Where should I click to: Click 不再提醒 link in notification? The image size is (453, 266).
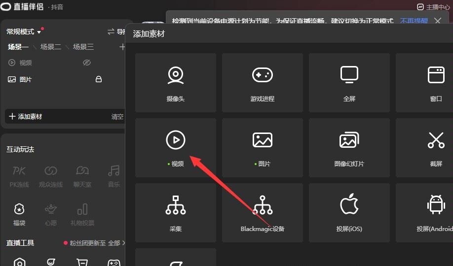(414, 21)
